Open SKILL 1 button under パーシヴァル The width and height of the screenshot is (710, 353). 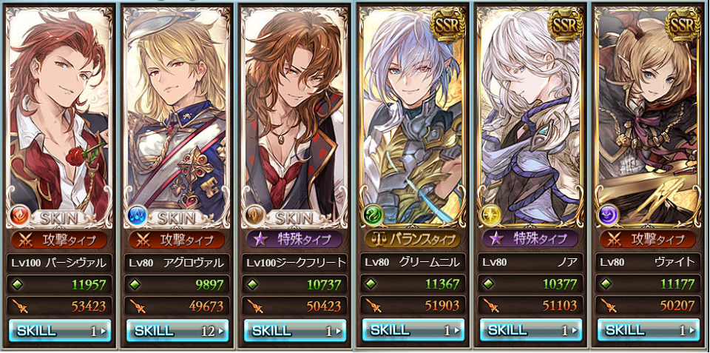[x=60, y=330]
